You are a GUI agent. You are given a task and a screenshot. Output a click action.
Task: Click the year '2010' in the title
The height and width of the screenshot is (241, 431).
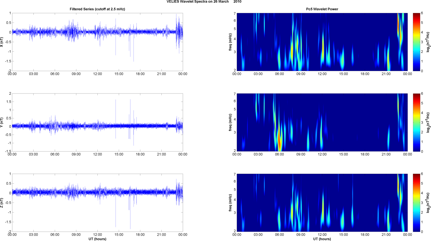pos(237,2)
